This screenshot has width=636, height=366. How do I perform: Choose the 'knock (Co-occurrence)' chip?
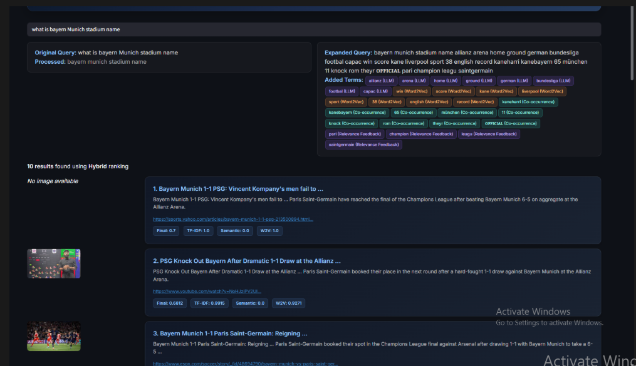click(x=352, y=123)
